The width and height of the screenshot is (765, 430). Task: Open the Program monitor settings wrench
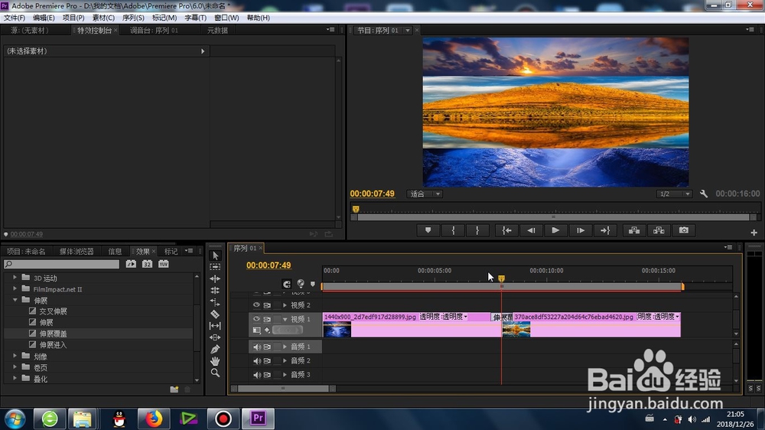pos(704,194)
